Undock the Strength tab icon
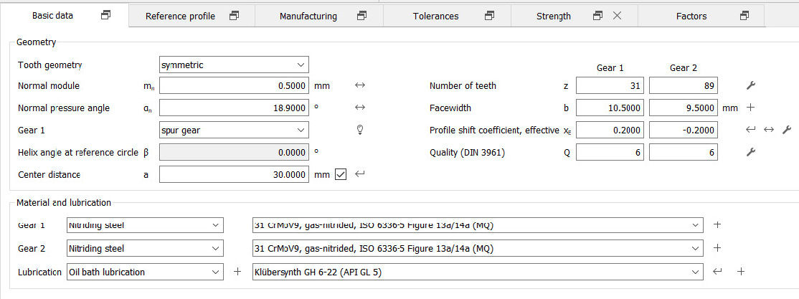 click(597, 16)
